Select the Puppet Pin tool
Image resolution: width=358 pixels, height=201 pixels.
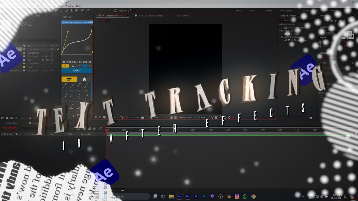tap(88, 10)
